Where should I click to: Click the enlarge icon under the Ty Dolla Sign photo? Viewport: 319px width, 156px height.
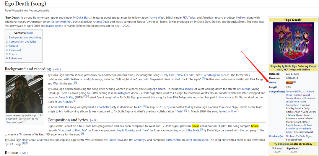click(x=41, y=115)
